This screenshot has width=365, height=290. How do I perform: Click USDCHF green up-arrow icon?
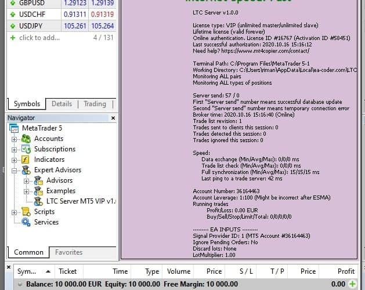click(x=13, y=14)
